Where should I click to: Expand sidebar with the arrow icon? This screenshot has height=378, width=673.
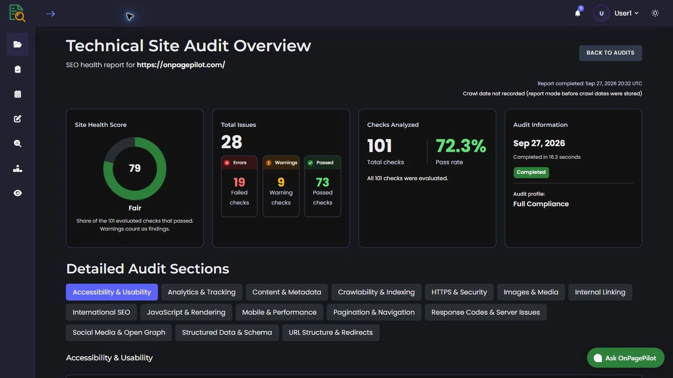tap(50, 14)
